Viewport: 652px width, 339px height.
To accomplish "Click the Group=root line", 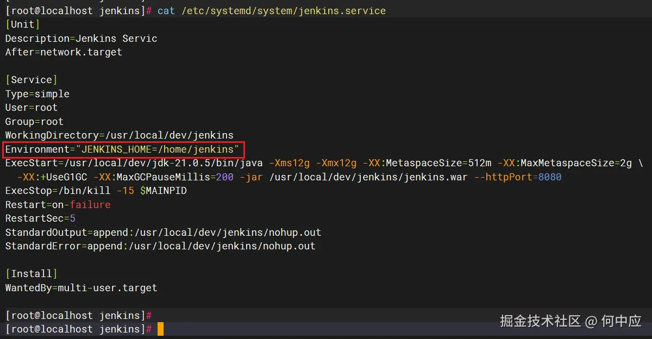I will pyautogui.click(x=34, y=122).
